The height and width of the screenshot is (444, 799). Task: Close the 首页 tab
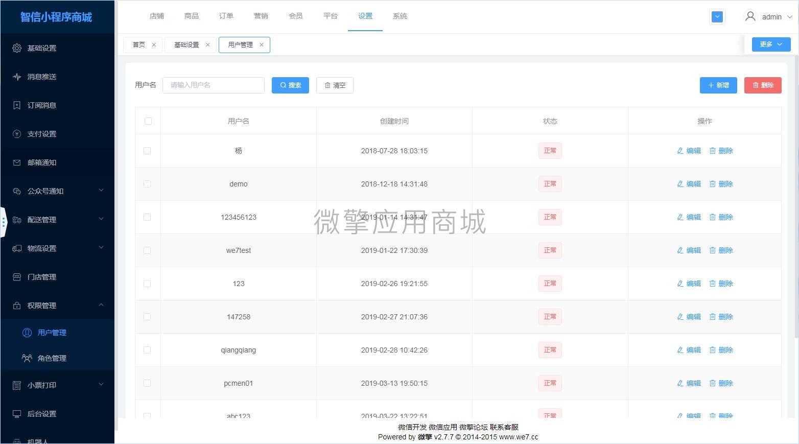coord(154,45)
